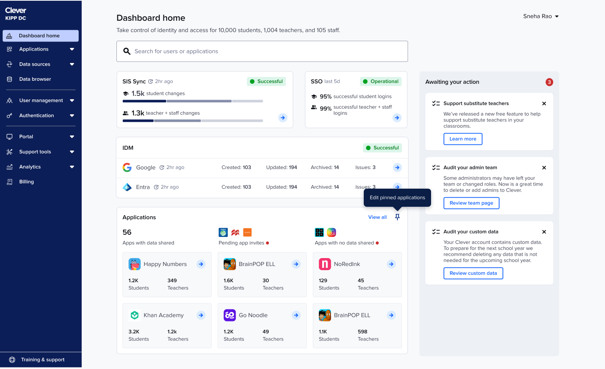Click Entra row 'Created: 103'
The width and height of the screenshot is (605, 369).
coord(236,187)
